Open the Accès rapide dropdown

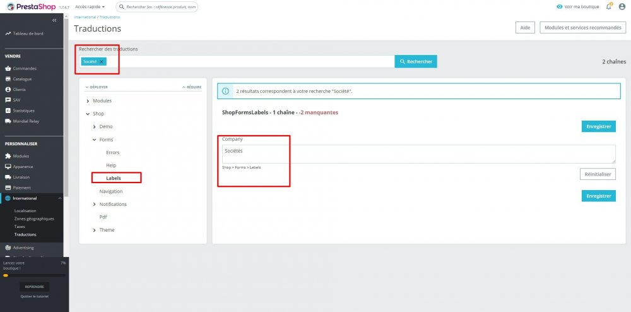pyautogui.click(x=90, y=7)
